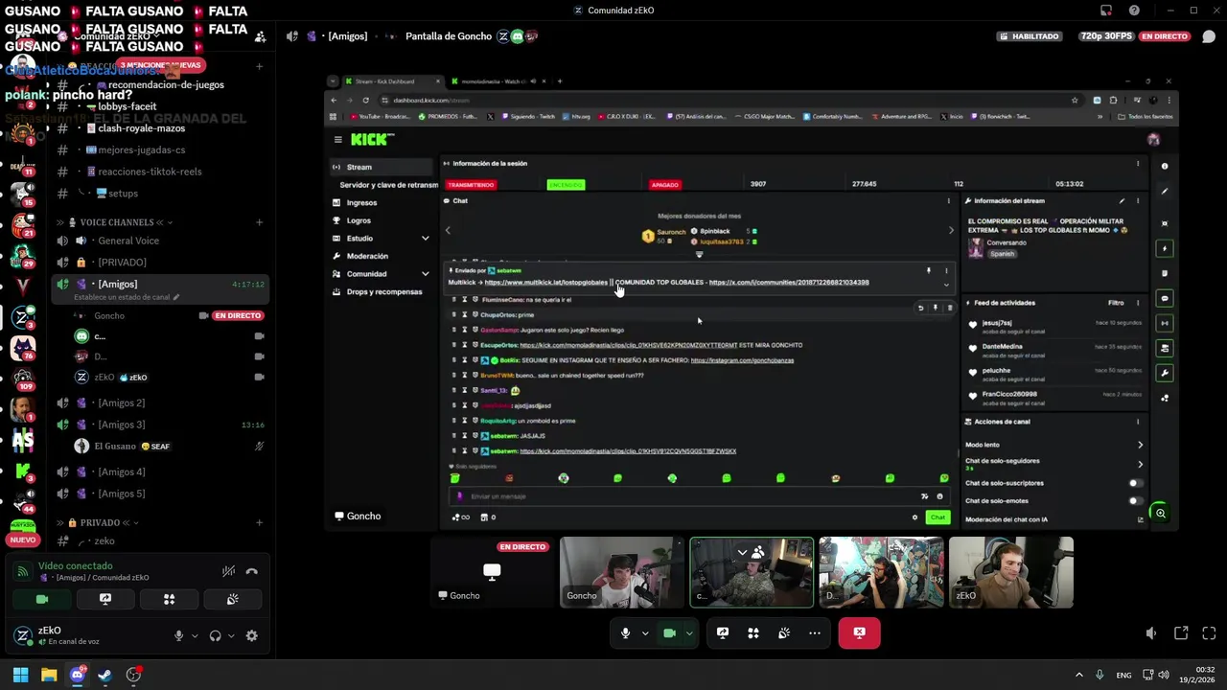Open the Windows Start menu
Image resolution: width=1227 pixels, height=690 pixels.
(20, 675)
